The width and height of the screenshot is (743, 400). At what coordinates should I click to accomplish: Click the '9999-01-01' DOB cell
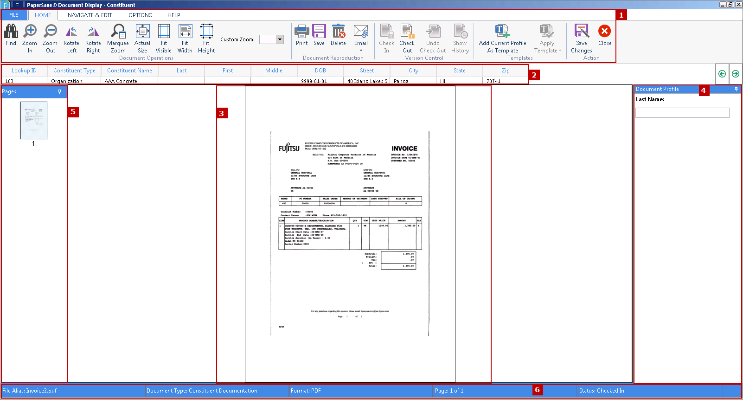tap(320, 81)
